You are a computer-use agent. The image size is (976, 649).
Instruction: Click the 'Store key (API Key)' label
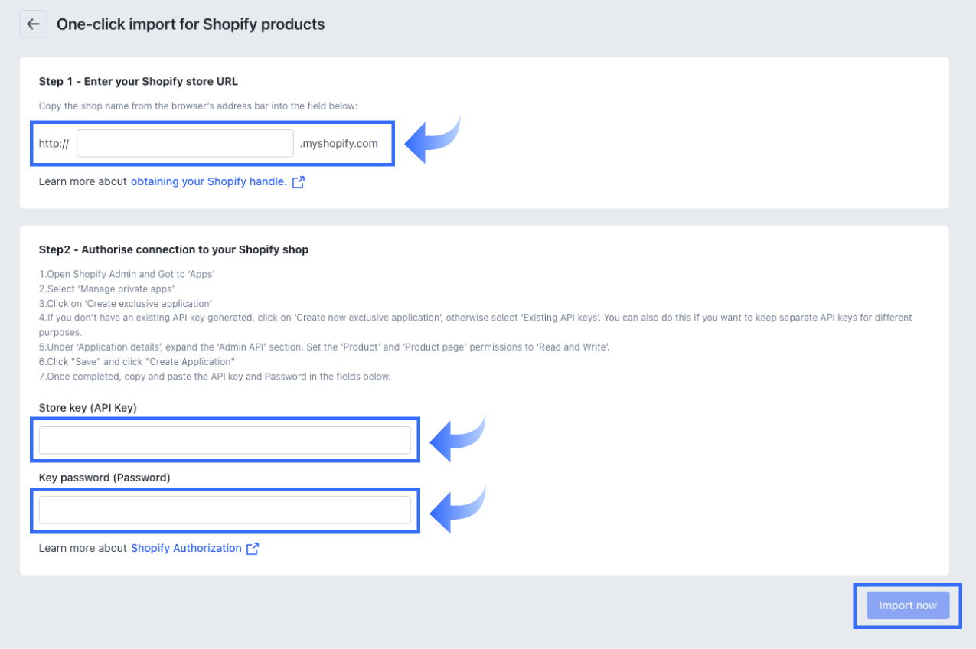87,408
